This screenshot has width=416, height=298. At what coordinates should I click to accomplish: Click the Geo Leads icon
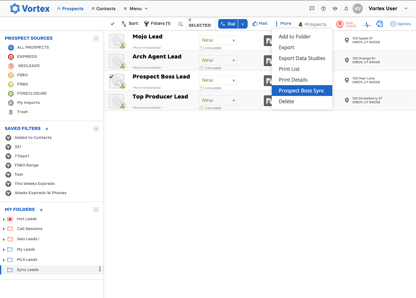pos(346,24)
